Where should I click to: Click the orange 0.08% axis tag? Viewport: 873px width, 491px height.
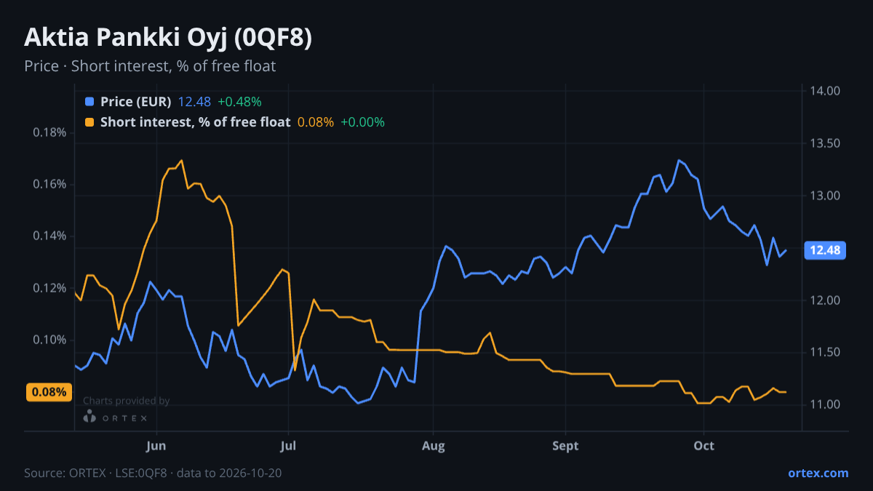49,392
